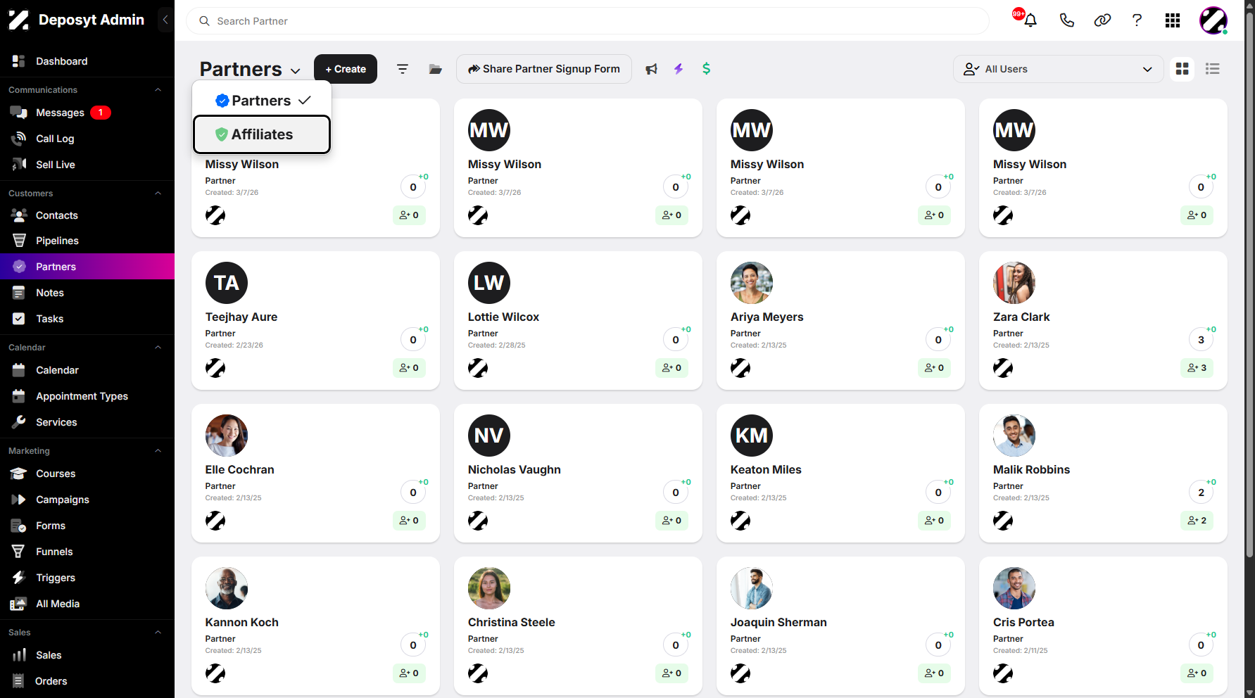Select Affiliates from the dropdown menu
The image size is (1255, 698).
pyautogui.click(x=262, y=134)
